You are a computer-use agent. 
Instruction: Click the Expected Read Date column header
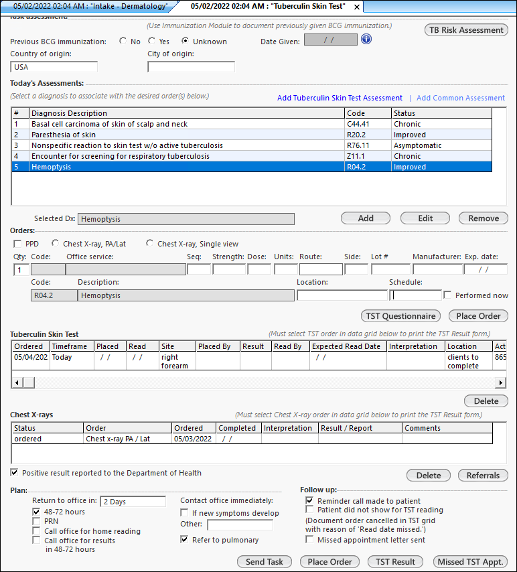tap(348, 346)
